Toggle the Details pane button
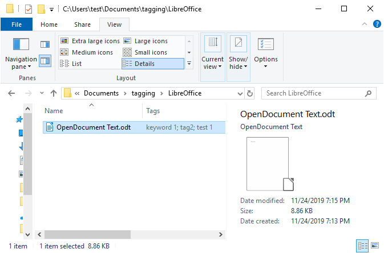 pyautogui.click(x=45, y=61)
